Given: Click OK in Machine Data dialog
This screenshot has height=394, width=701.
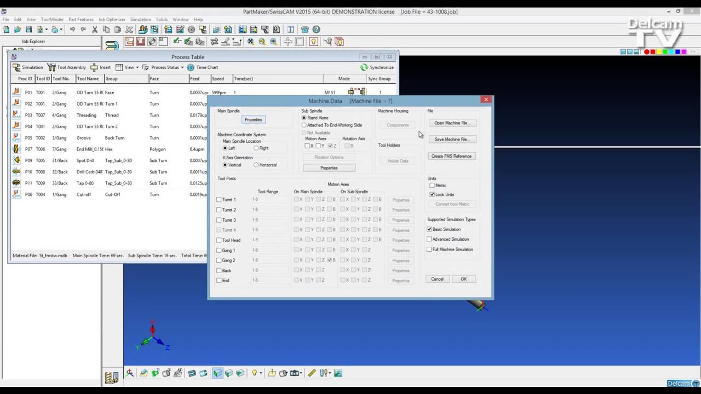Looking at the screenshot, I should pyautogui.click(x=463, y=279).
